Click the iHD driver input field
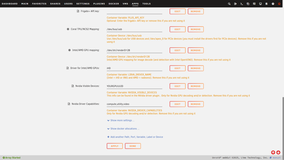This screenshot has width=284, height=160. [x=134, y=68]
